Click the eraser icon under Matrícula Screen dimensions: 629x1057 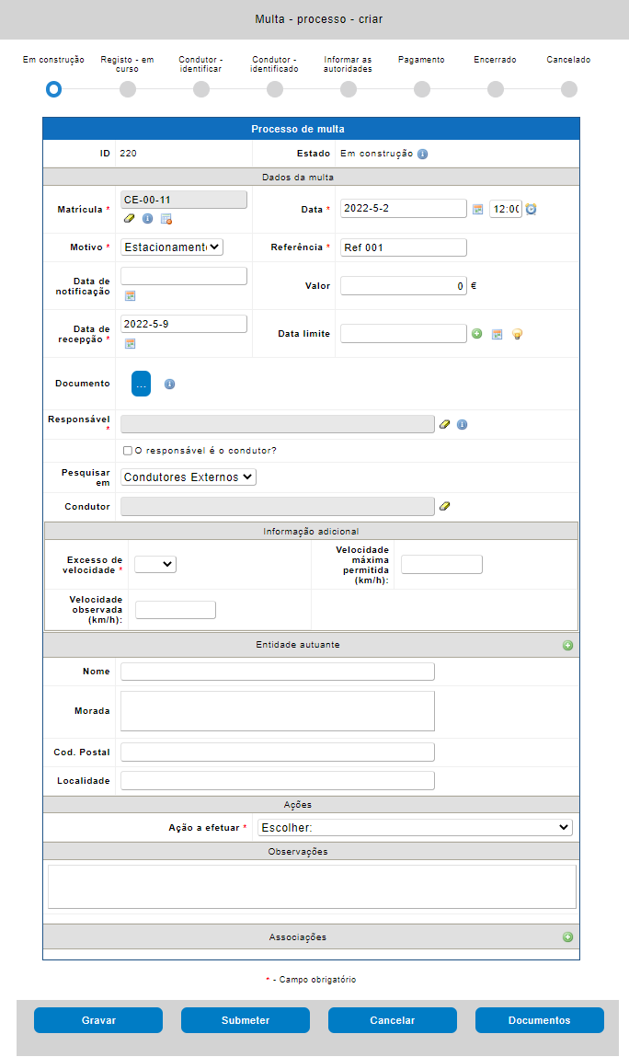(x=129, y=218)
